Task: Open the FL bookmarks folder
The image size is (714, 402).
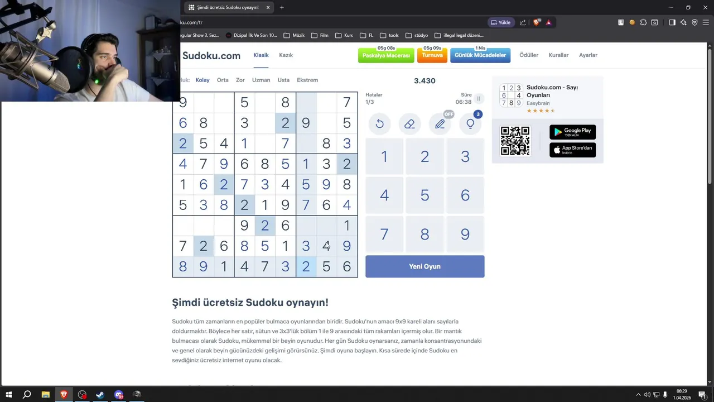Action: [x=366, y=35]
